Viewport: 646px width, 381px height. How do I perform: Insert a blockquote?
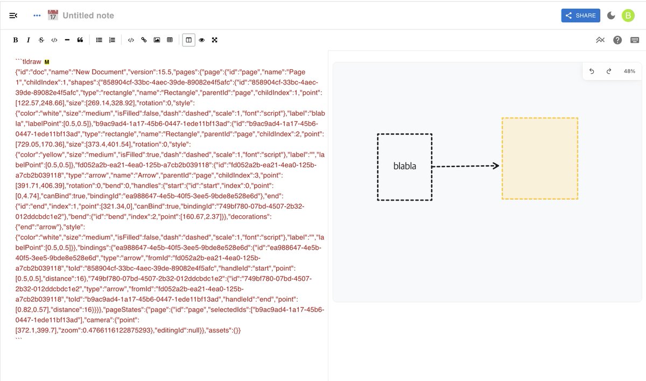[80, 40]
